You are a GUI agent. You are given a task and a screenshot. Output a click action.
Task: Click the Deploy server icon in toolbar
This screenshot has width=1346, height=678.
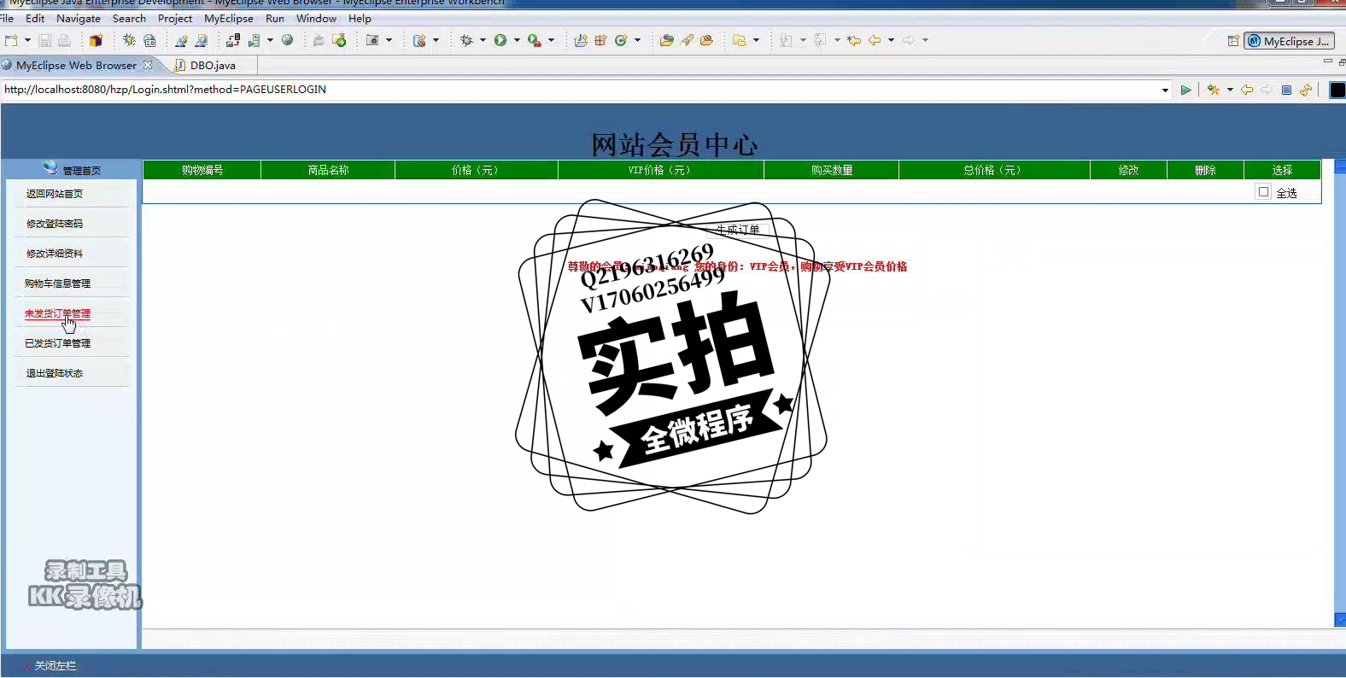coord(233,40)
